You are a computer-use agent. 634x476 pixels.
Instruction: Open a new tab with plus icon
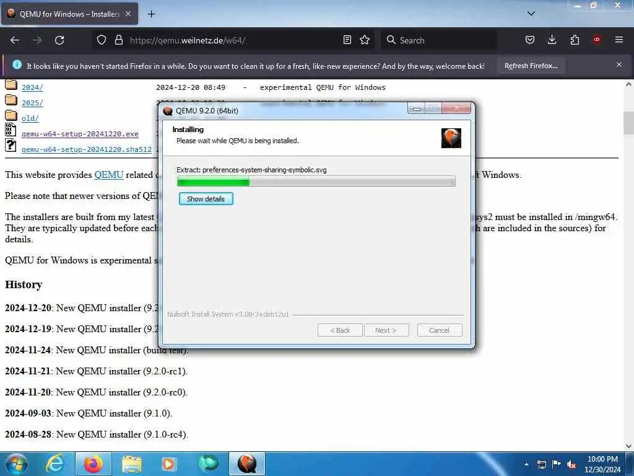pyautogui.click(x=151, y=14)
